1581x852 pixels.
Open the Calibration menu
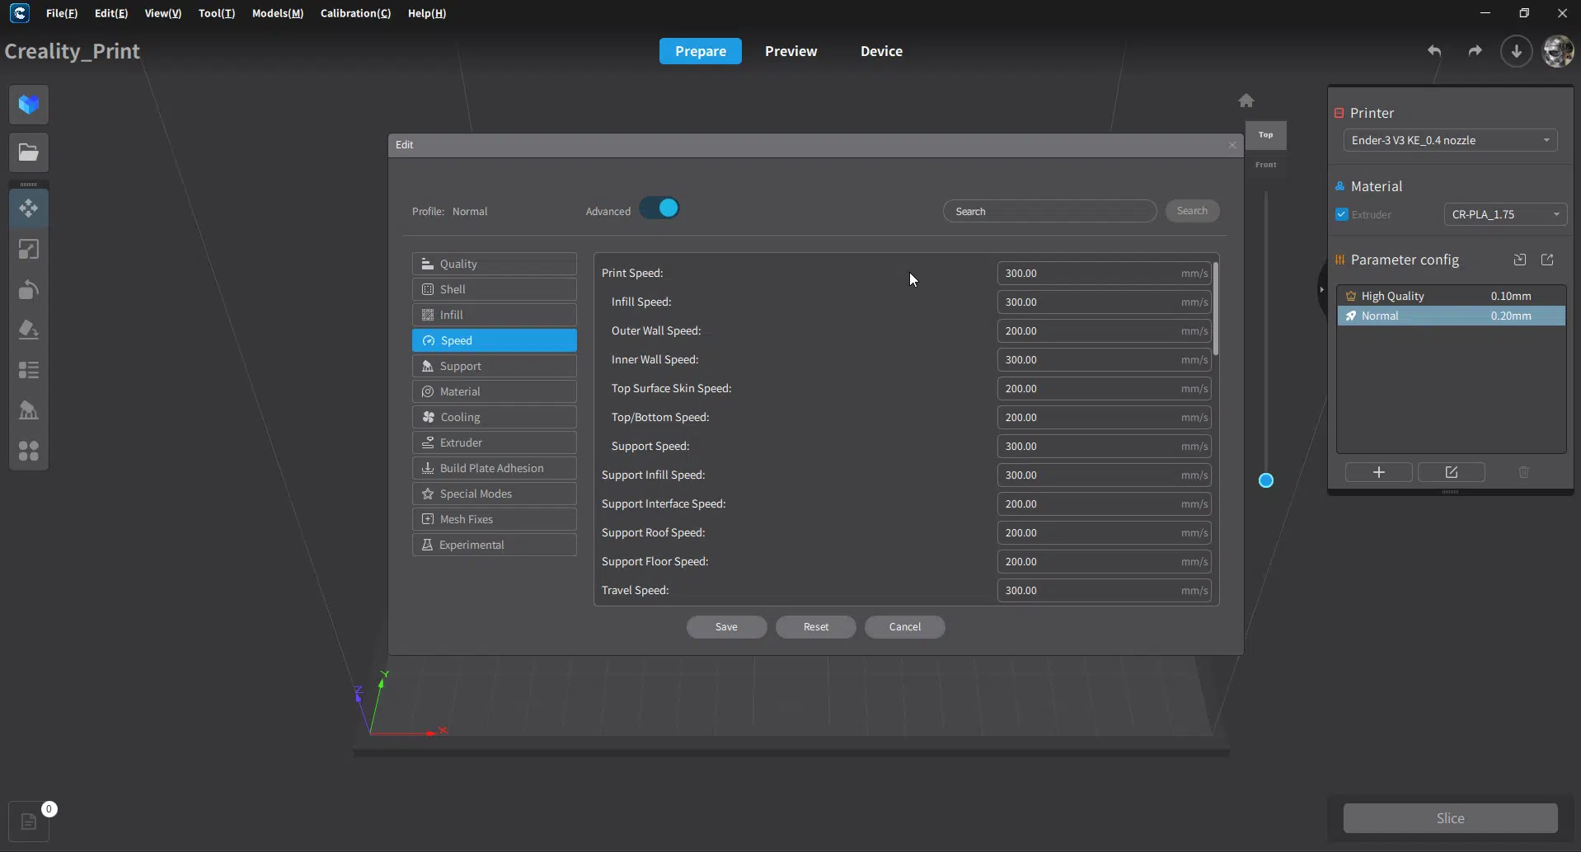[x=356, y=13]
